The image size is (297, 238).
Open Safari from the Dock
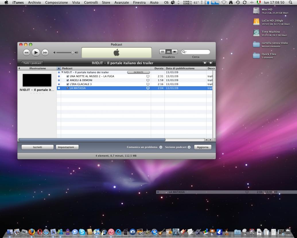click(46, 232)
